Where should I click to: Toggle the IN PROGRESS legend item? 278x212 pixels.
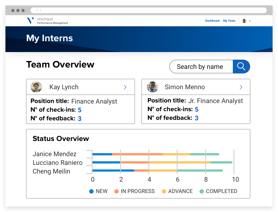(x=134, y=191)
